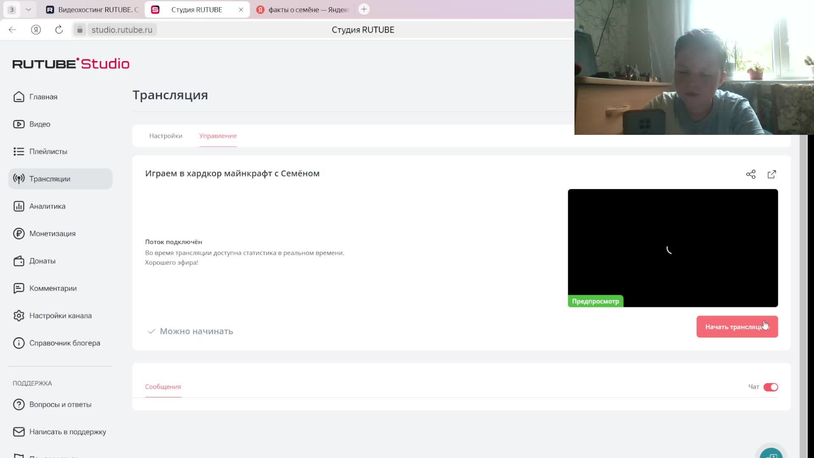The height and width of the screenshot is (458, 814).
Task: Click the Поток подключён heading
Action: pyautogui.click(x=173, y=242)
